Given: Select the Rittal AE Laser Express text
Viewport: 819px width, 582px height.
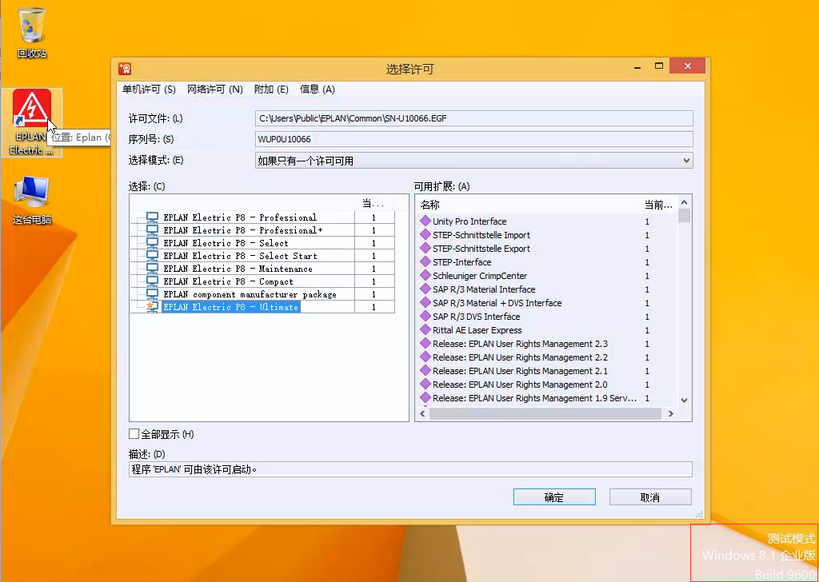Looking at the screenshot, I should (x=477, y=330).
